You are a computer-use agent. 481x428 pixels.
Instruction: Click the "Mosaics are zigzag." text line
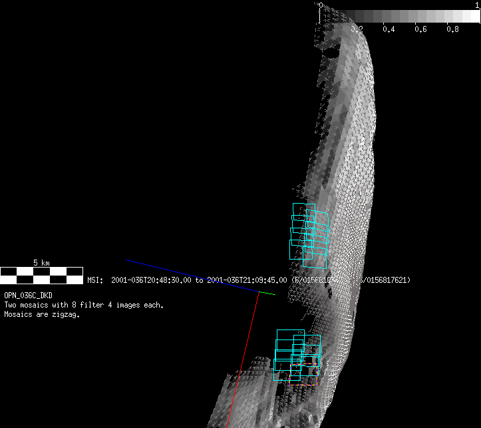[x=42, y=315]
